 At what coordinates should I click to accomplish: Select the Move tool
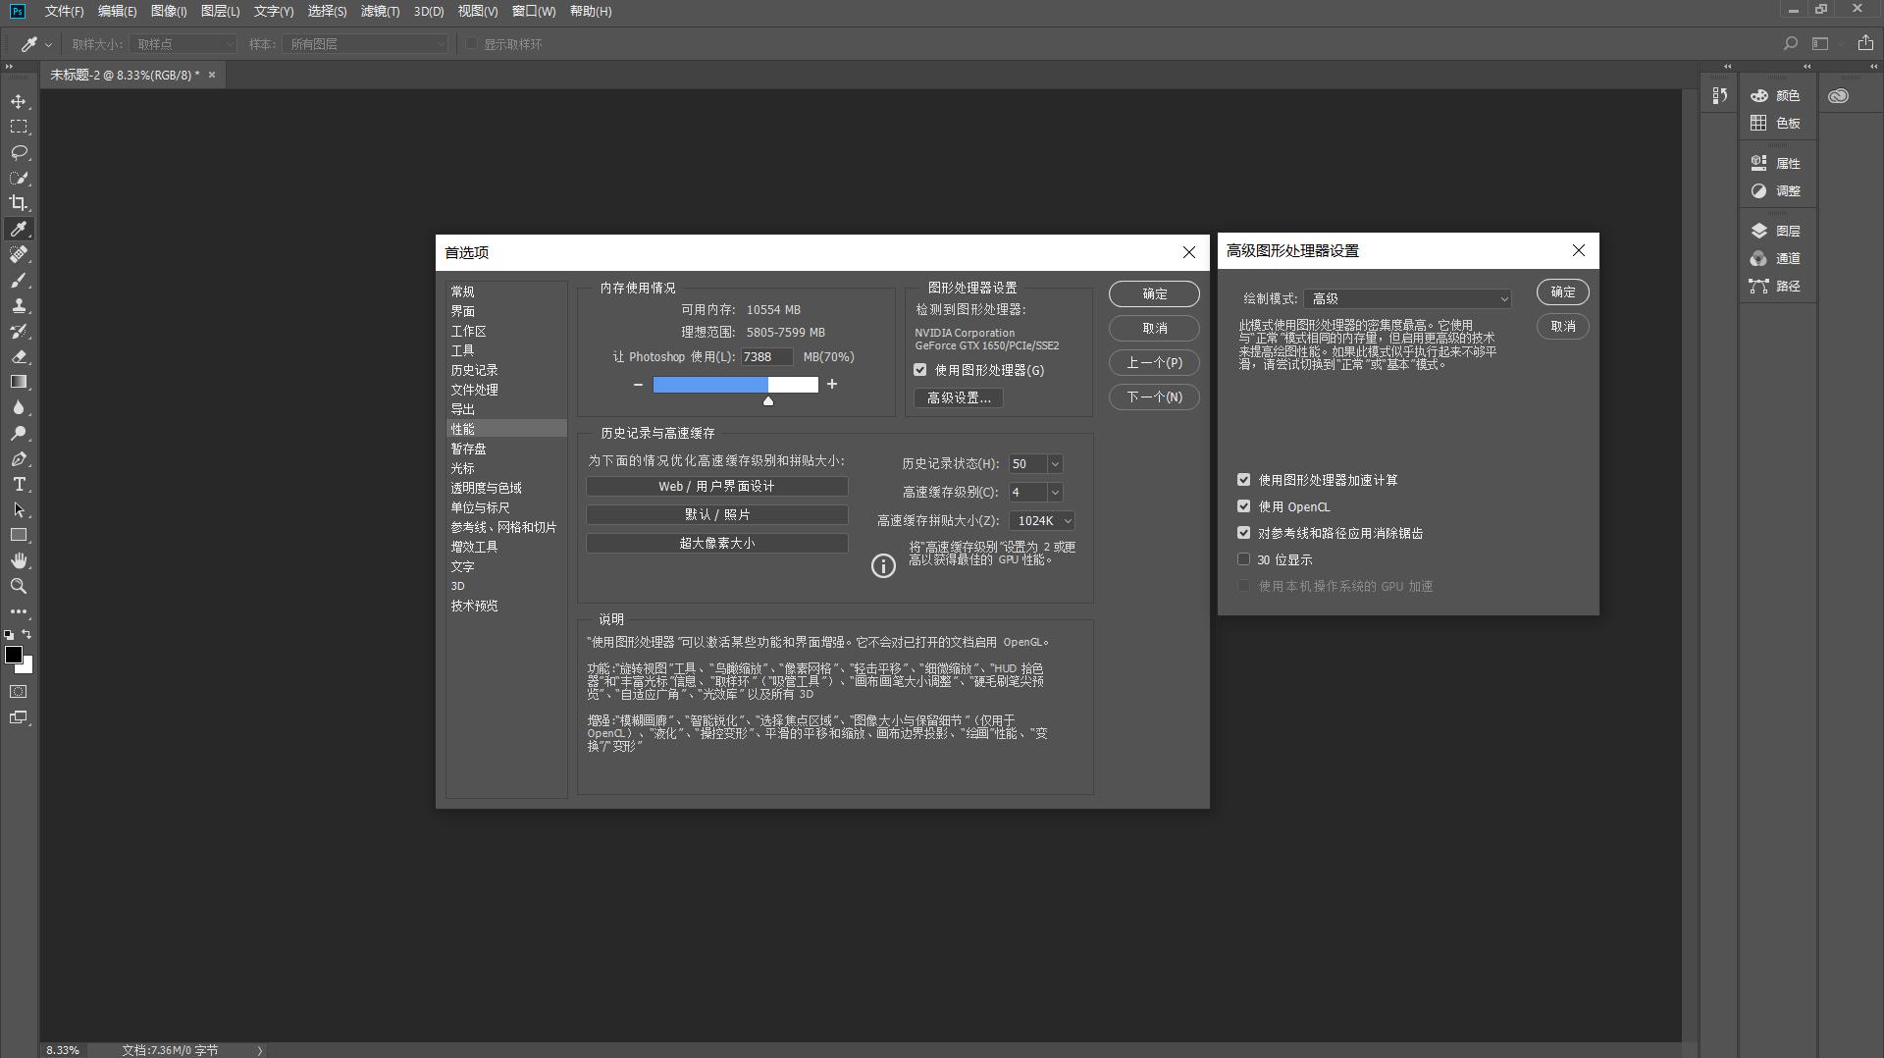19,101
